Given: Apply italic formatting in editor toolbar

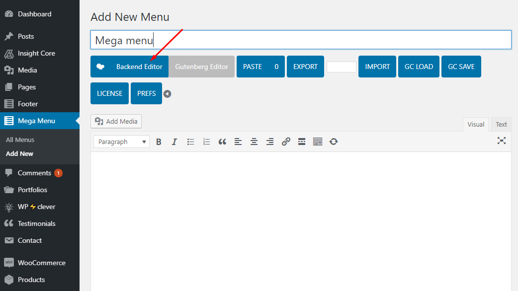Looking at the screenshot, I should 174,142.
